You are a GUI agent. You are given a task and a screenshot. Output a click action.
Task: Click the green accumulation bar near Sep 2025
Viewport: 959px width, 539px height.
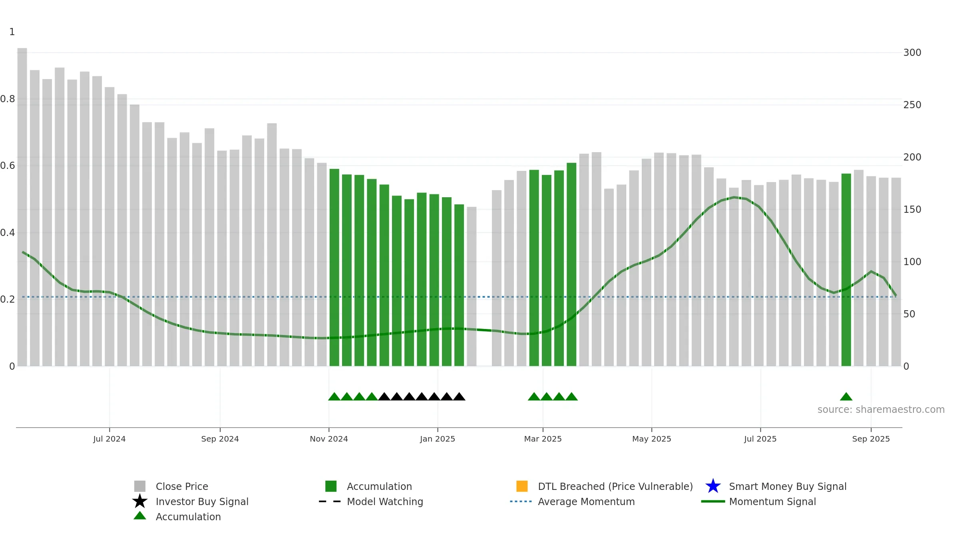(846, 270)
